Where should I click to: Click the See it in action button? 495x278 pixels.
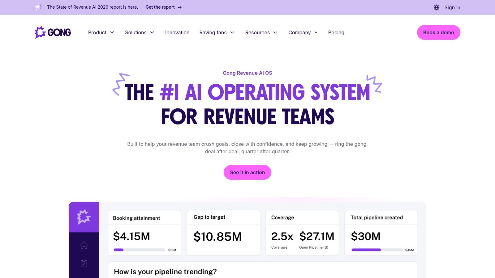pos(247,172)
